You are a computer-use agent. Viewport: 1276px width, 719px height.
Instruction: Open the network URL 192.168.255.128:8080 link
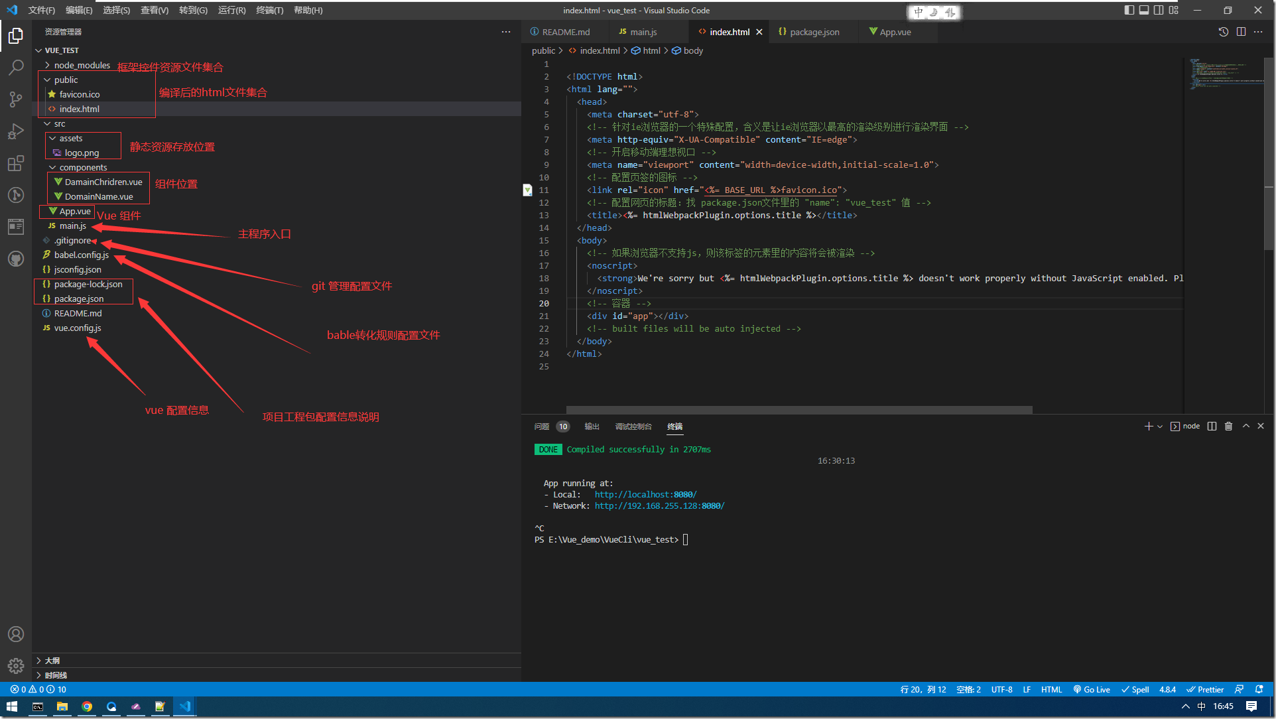tap(659, 505)
